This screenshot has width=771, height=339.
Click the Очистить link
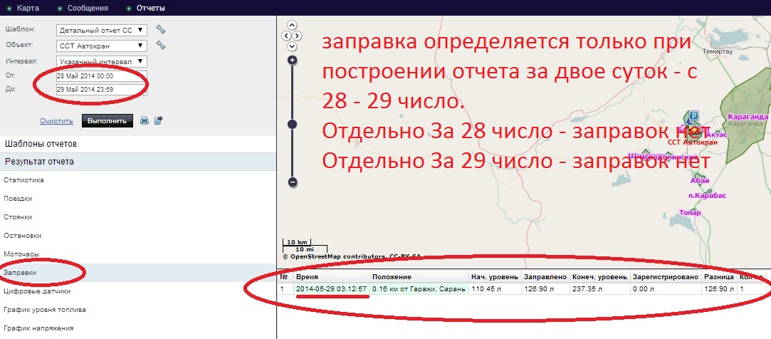[57, 121]
